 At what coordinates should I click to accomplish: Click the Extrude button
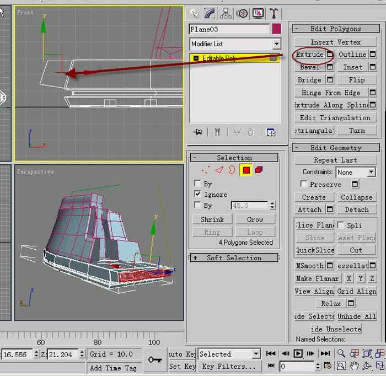click(x=310, y=55)
